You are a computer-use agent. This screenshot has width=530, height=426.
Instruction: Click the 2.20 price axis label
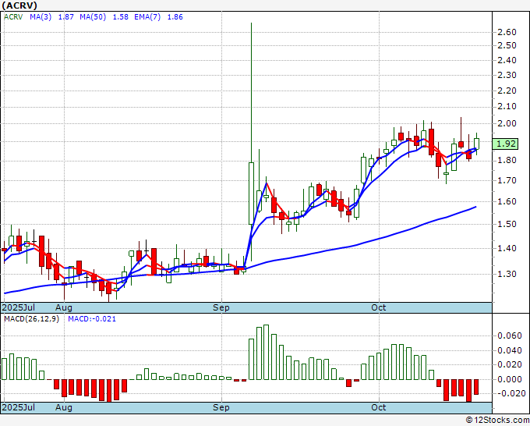click(x=507, y=91)
